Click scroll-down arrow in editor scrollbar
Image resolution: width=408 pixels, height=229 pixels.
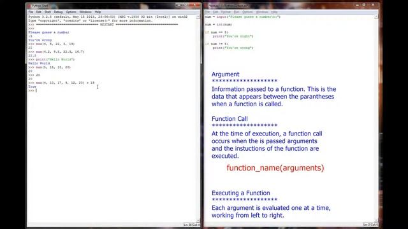(x=376, y=221)
